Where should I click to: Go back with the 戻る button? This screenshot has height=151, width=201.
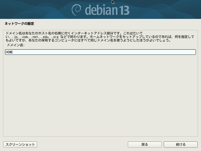coord(145,144)
